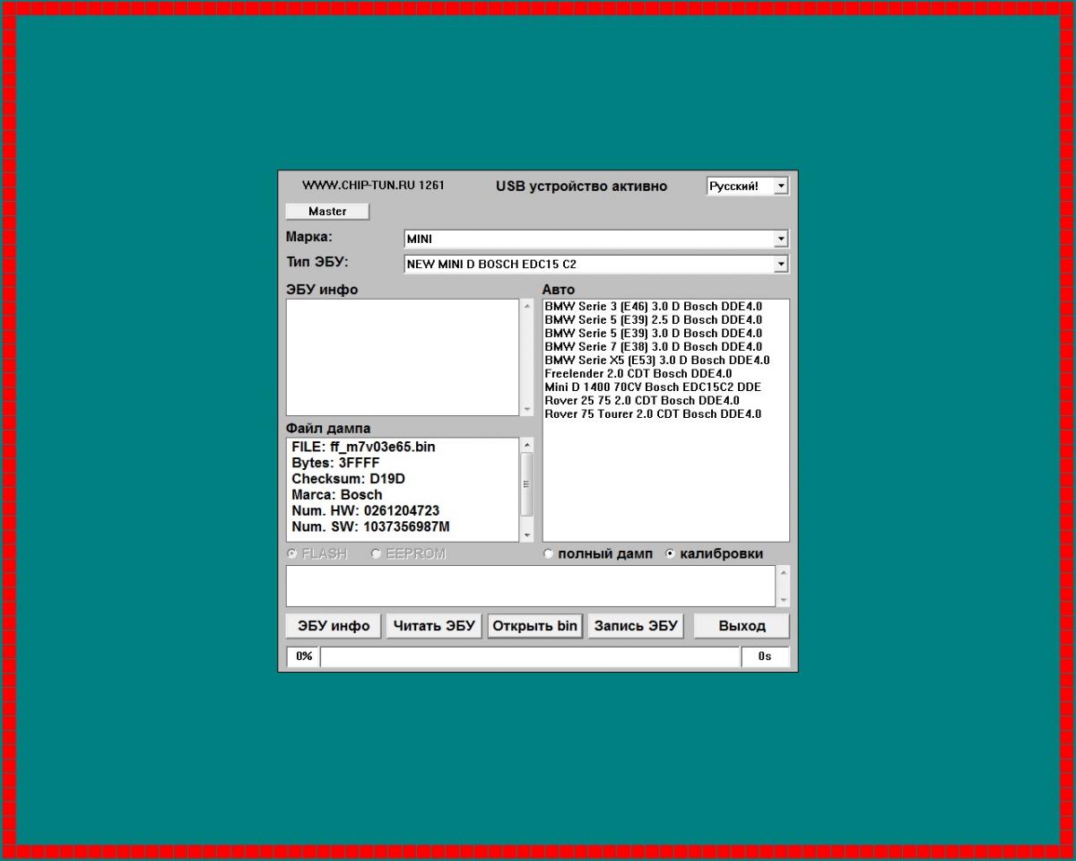
Task: Select the калибровки radio option
Action: click(714, 554)
